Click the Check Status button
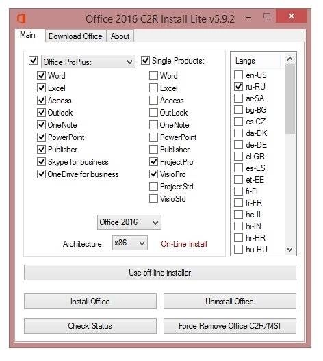 click(x=90, y=325)
